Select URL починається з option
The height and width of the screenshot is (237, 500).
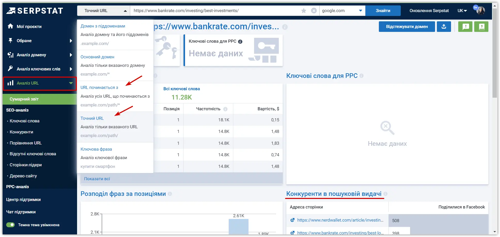coord(99,87)
